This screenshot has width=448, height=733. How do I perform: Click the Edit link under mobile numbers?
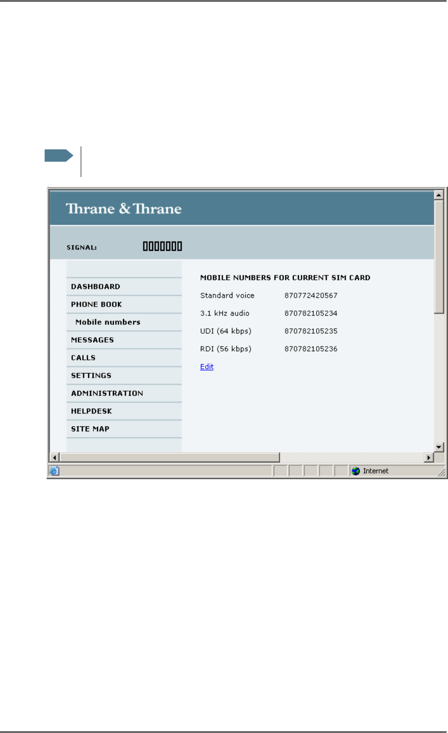pyautogui.click(x=207, y=366)
